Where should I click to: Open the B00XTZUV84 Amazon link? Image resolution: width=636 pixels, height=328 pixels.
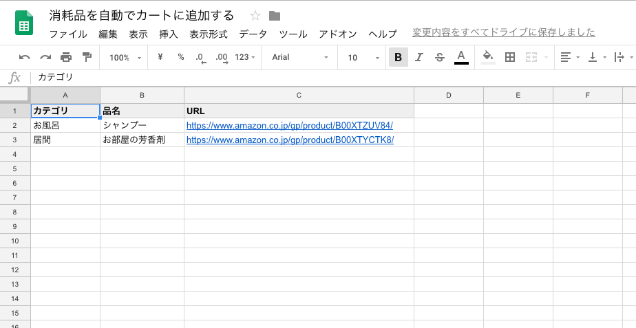click(290, 125)
